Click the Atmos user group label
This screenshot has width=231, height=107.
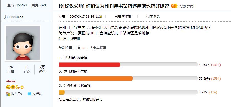pyautogui.click(x=11, y=81)
